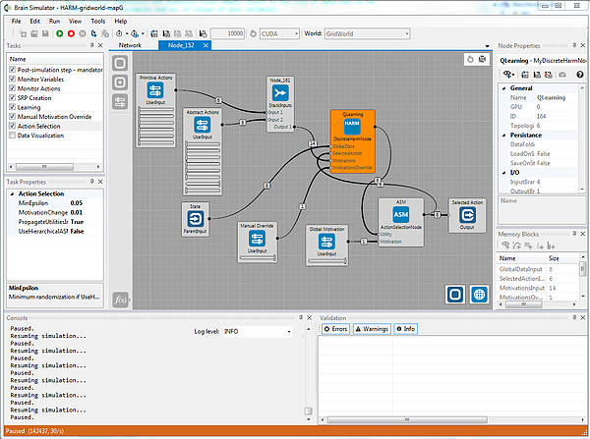Collapse the Persistance property group
Image resolution: width=590 pixels, height=439 pixels.
503,135
